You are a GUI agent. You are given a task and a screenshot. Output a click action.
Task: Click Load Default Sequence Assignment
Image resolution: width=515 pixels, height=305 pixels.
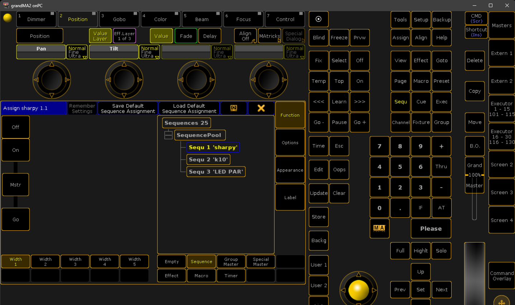[189, 108]
